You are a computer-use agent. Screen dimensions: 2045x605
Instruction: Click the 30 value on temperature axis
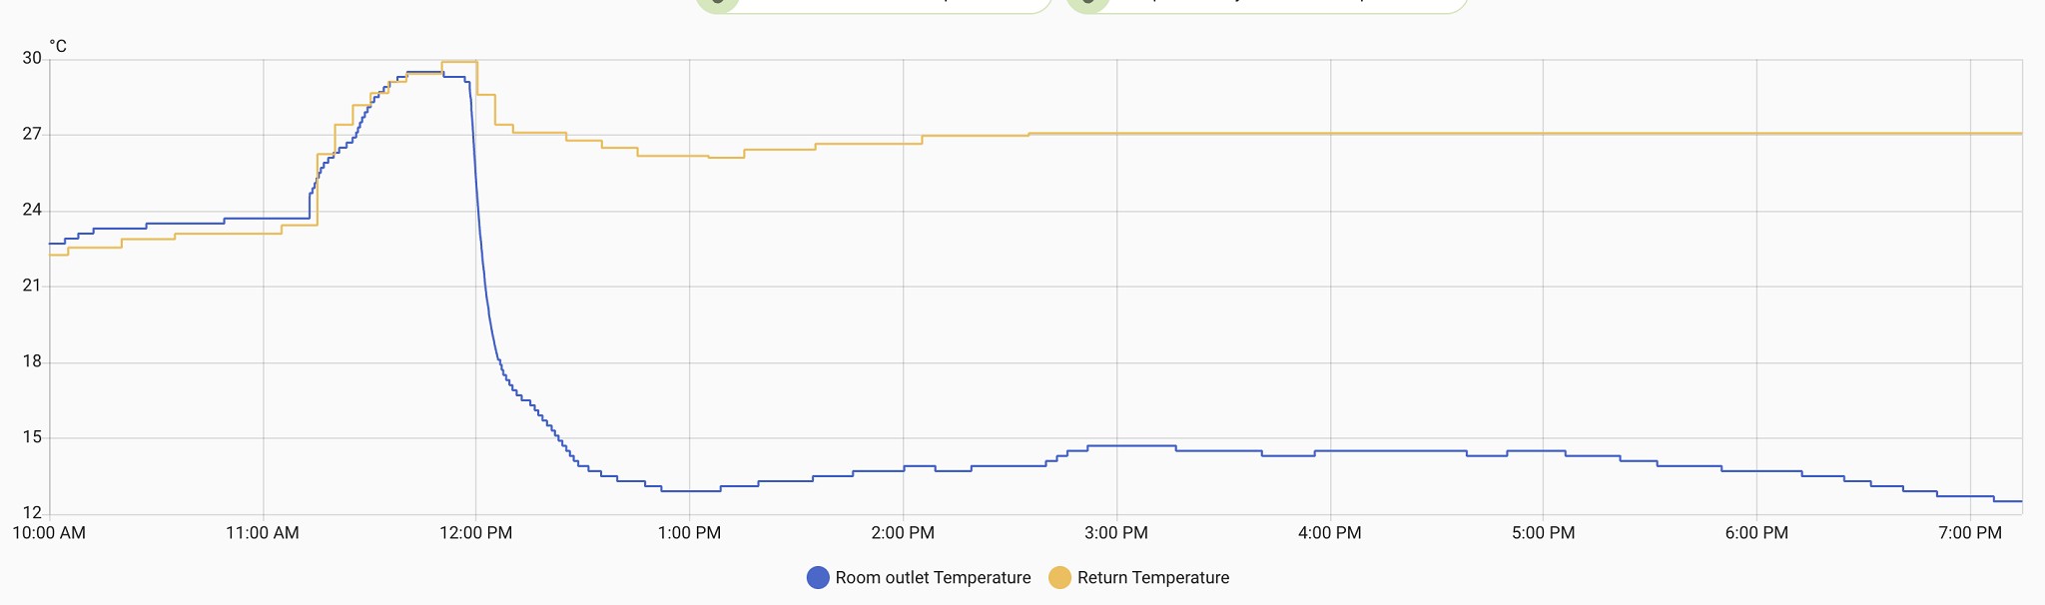(32, 59)
